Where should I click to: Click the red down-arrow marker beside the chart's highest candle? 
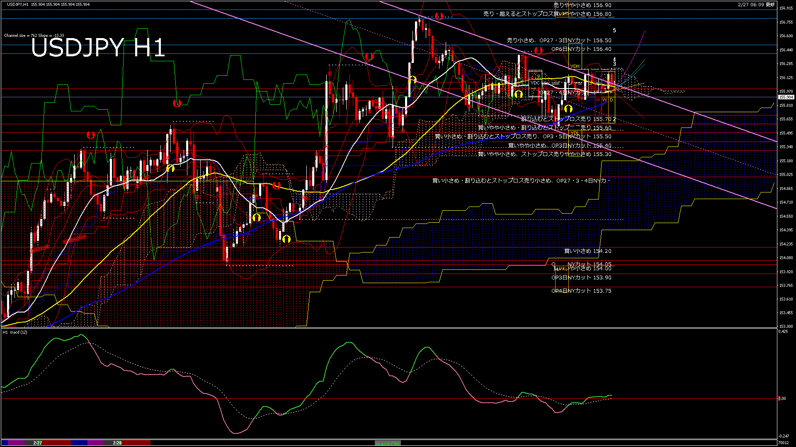pyautogui.click(x=439, y=17)
